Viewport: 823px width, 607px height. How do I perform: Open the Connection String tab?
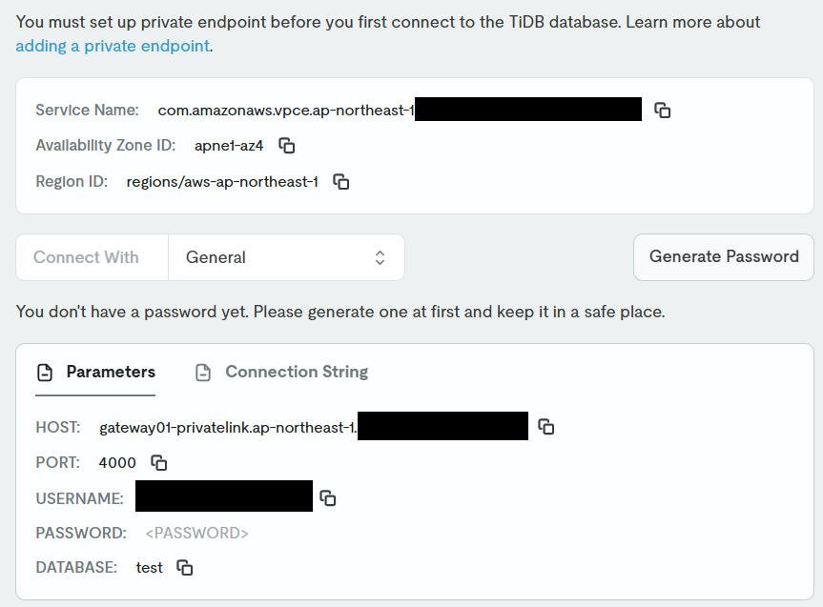click(x=282, y=372)
